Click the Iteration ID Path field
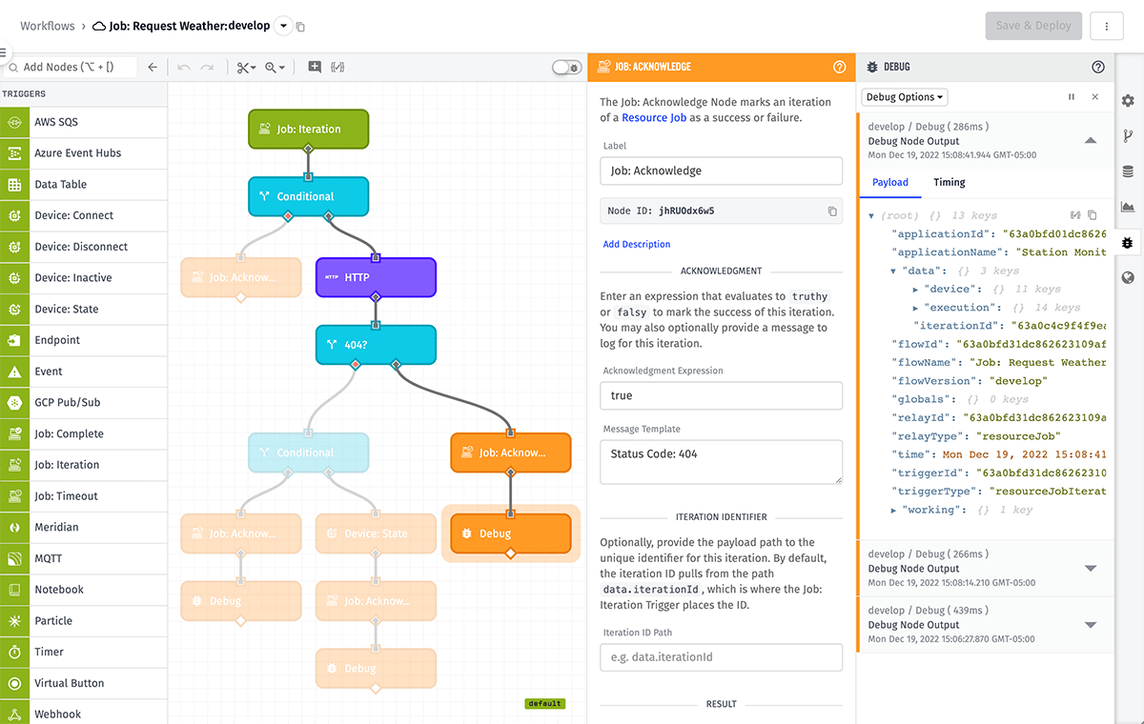 coord(721,657)
